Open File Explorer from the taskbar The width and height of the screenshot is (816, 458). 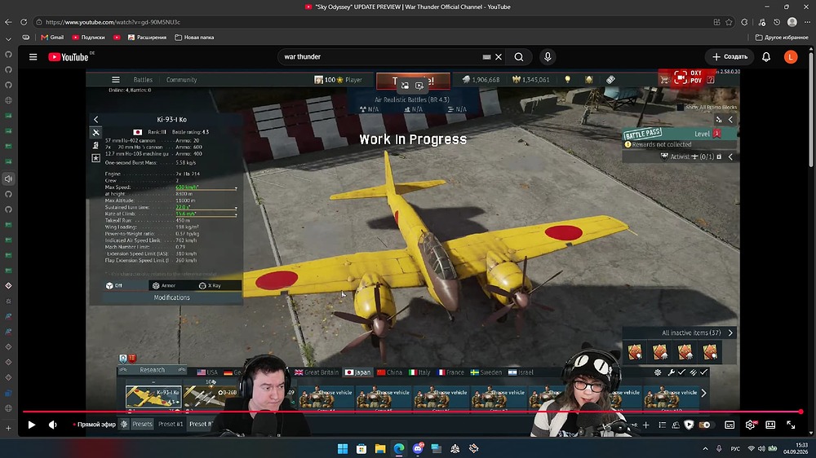pyautogui.click(x=380, y=449)
